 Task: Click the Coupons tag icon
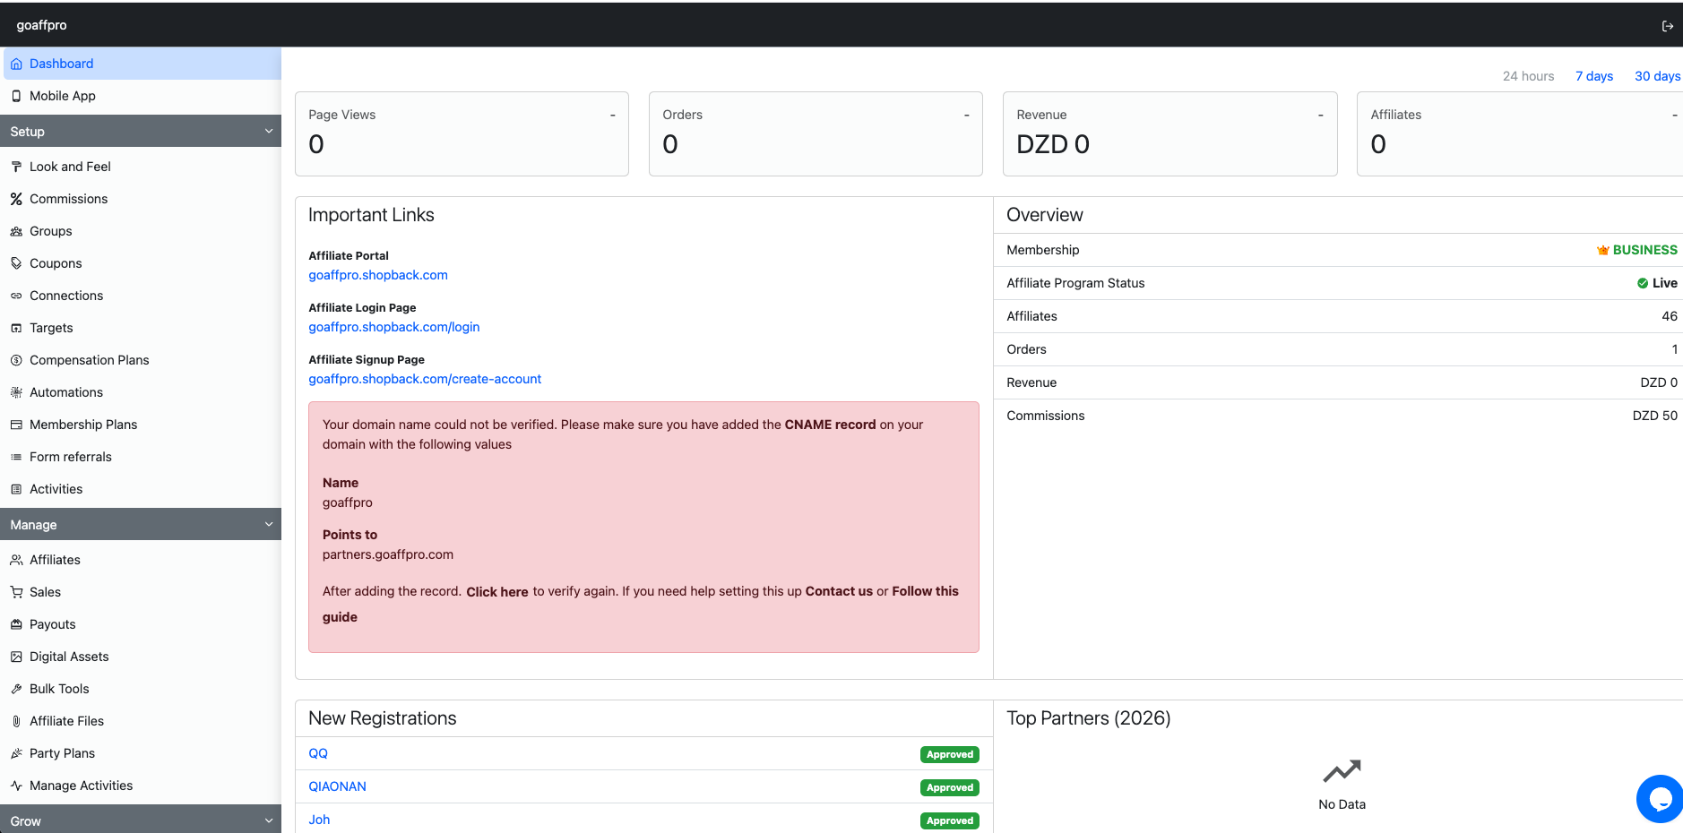[x=16, y=263]
